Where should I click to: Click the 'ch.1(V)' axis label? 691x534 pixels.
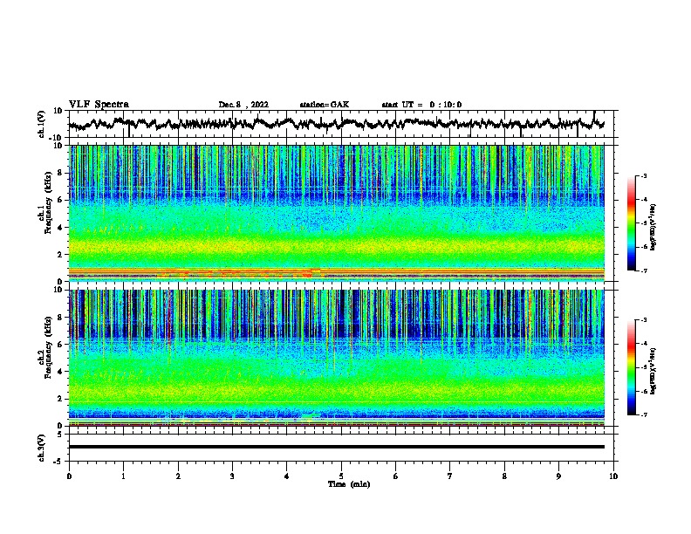42,124
